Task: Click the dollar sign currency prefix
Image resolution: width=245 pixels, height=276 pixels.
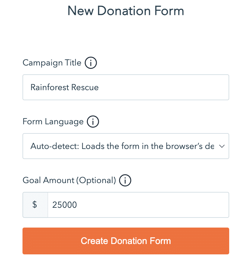Action: 35,205
